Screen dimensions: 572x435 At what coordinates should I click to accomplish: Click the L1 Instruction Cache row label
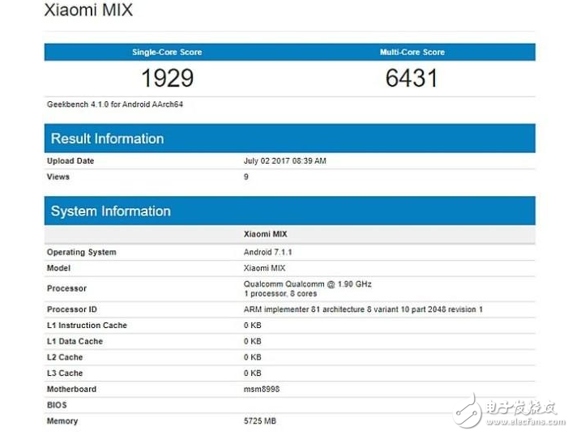(87, 326)
